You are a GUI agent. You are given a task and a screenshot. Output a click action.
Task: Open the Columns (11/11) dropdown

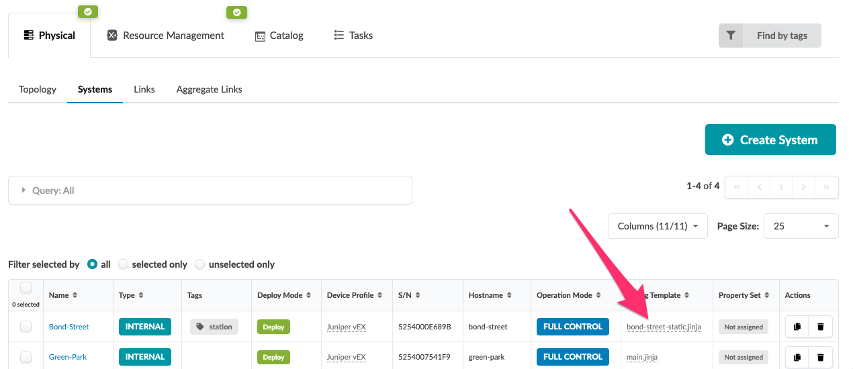(x=658, y=226)
